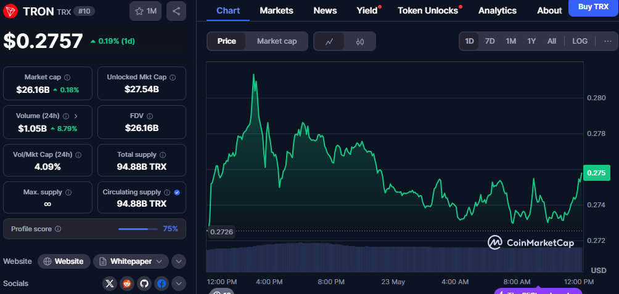This screenshot has width=619, height=294.
Task: Open Volume (24h) arrow chevron
Action: tap(76, 116)
